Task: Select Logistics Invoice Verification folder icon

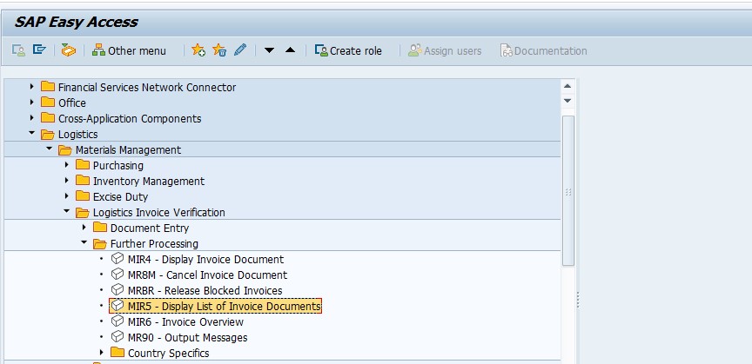Action: [x=83, y=212]
